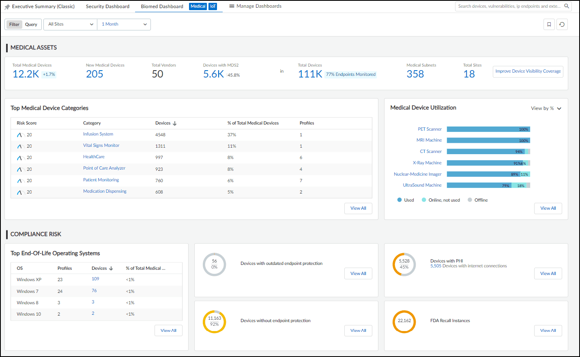580x357 pixels.
Task: Open the Vital Signs Monitor link
Action: click(101, 146)
